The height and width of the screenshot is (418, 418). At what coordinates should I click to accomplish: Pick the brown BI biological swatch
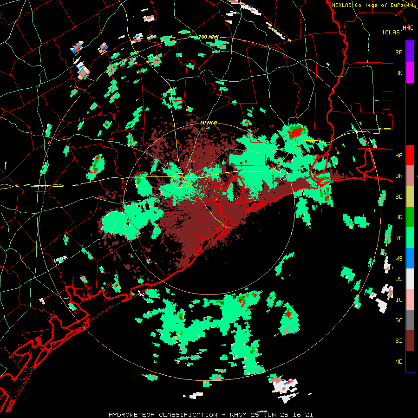(410, 341)
